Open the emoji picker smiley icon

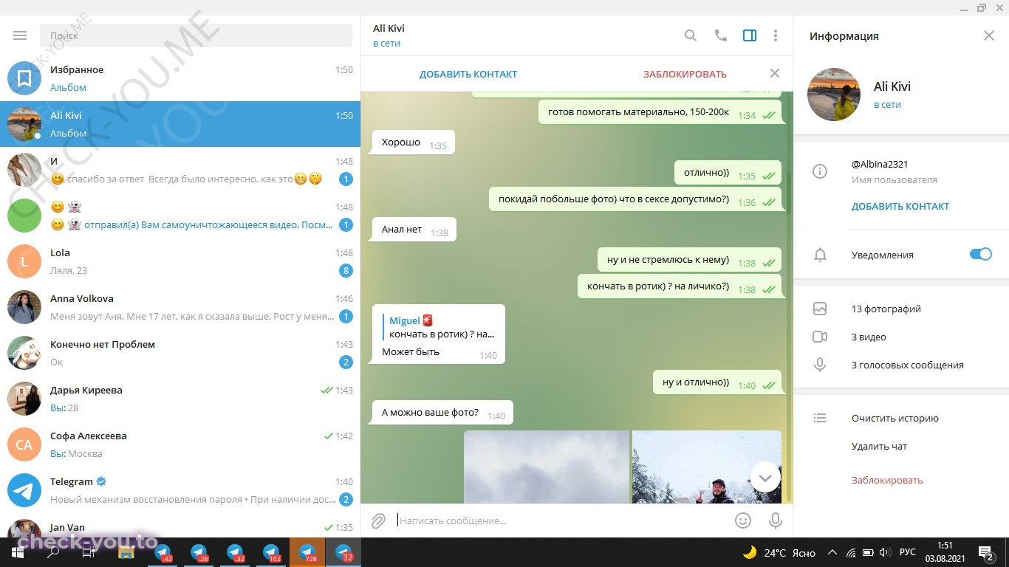click(x=743, y=520)
